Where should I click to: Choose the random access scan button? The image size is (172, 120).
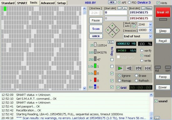click(139, 68)
